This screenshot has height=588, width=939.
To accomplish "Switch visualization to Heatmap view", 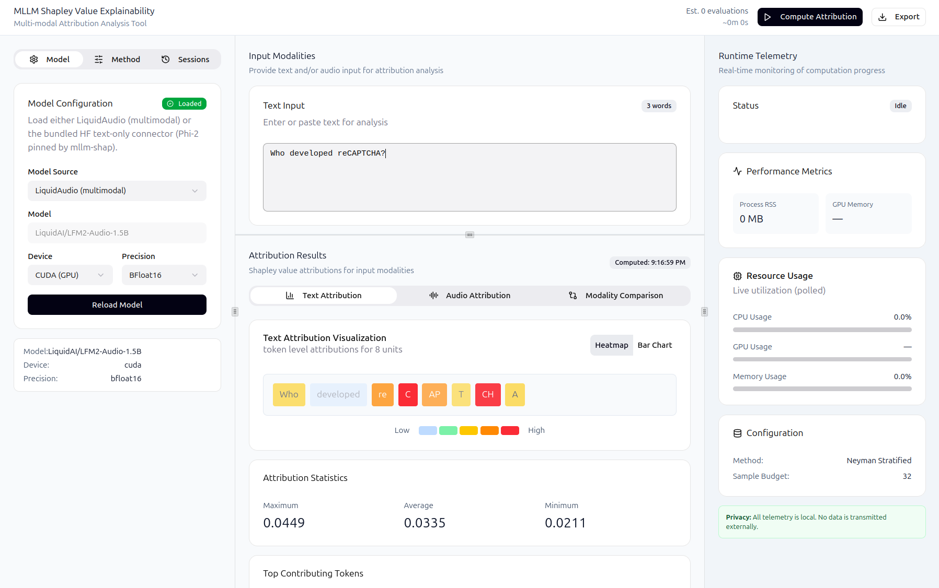I will [x=611, y=345].
